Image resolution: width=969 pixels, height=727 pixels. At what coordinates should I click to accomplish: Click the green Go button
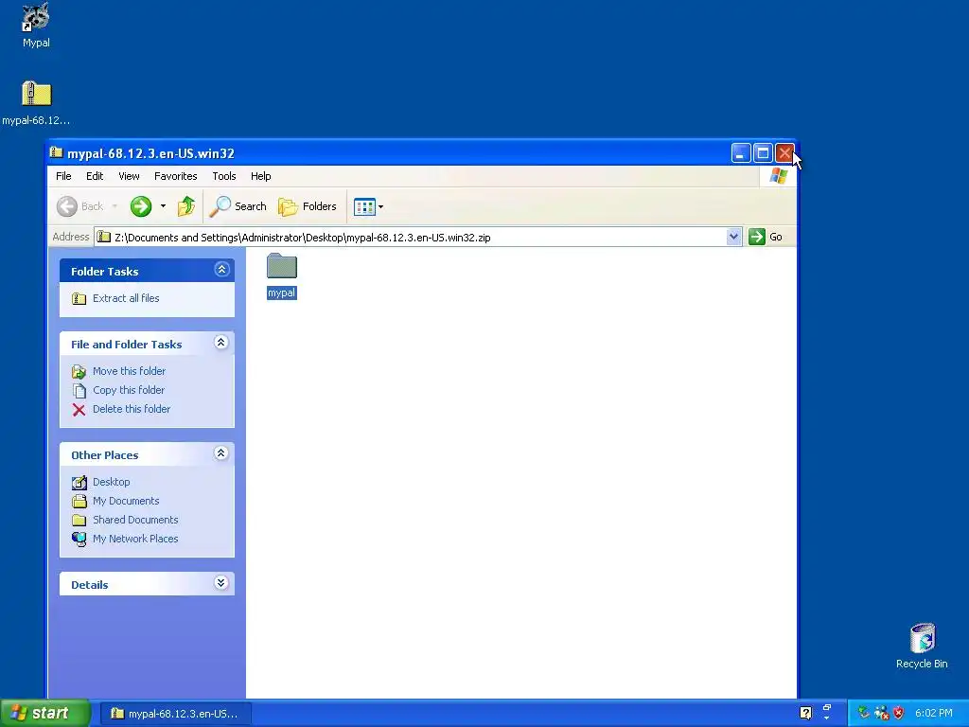pyautogui.click(x=766, y=237)
